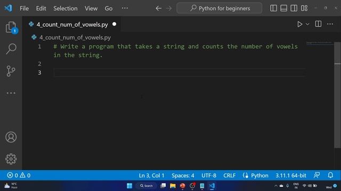Open File Explorer from taskbar

(173, 186)
